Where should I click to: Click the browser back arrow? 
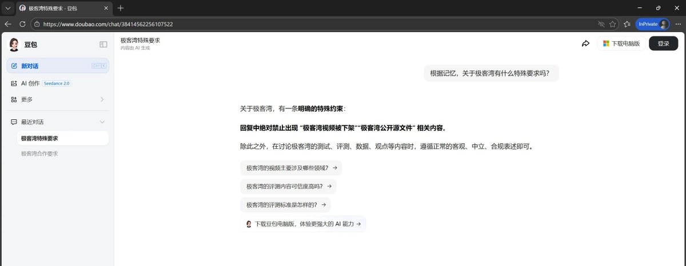point(8,24)
